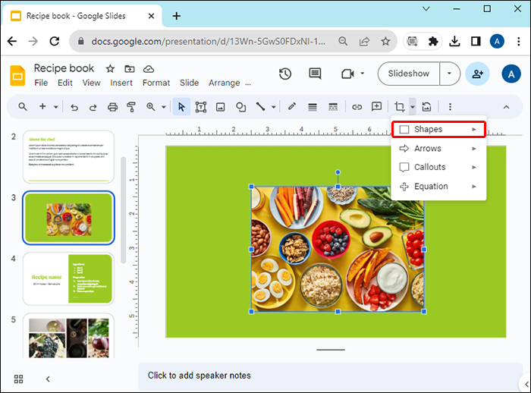
Task: Insert a link
Action: click(x=357, y=107)
